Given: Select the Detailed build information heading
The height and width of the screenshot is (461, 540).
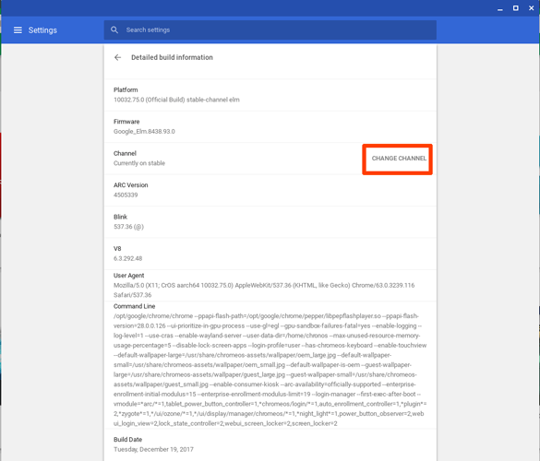Looking at the screenshot, I should pos(172,57).
